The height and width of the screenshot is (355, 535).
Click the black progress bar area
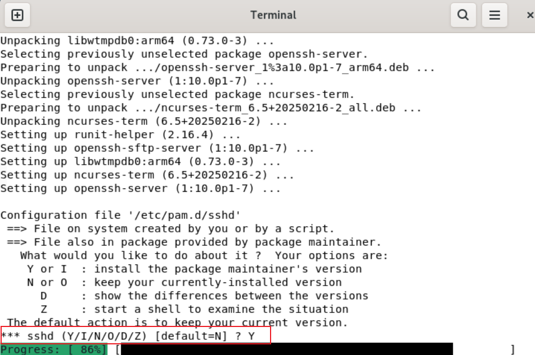point(286,350)
